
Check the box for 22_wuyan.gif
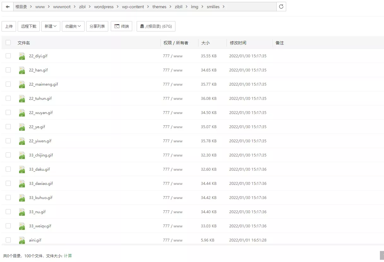click(8, 112)
